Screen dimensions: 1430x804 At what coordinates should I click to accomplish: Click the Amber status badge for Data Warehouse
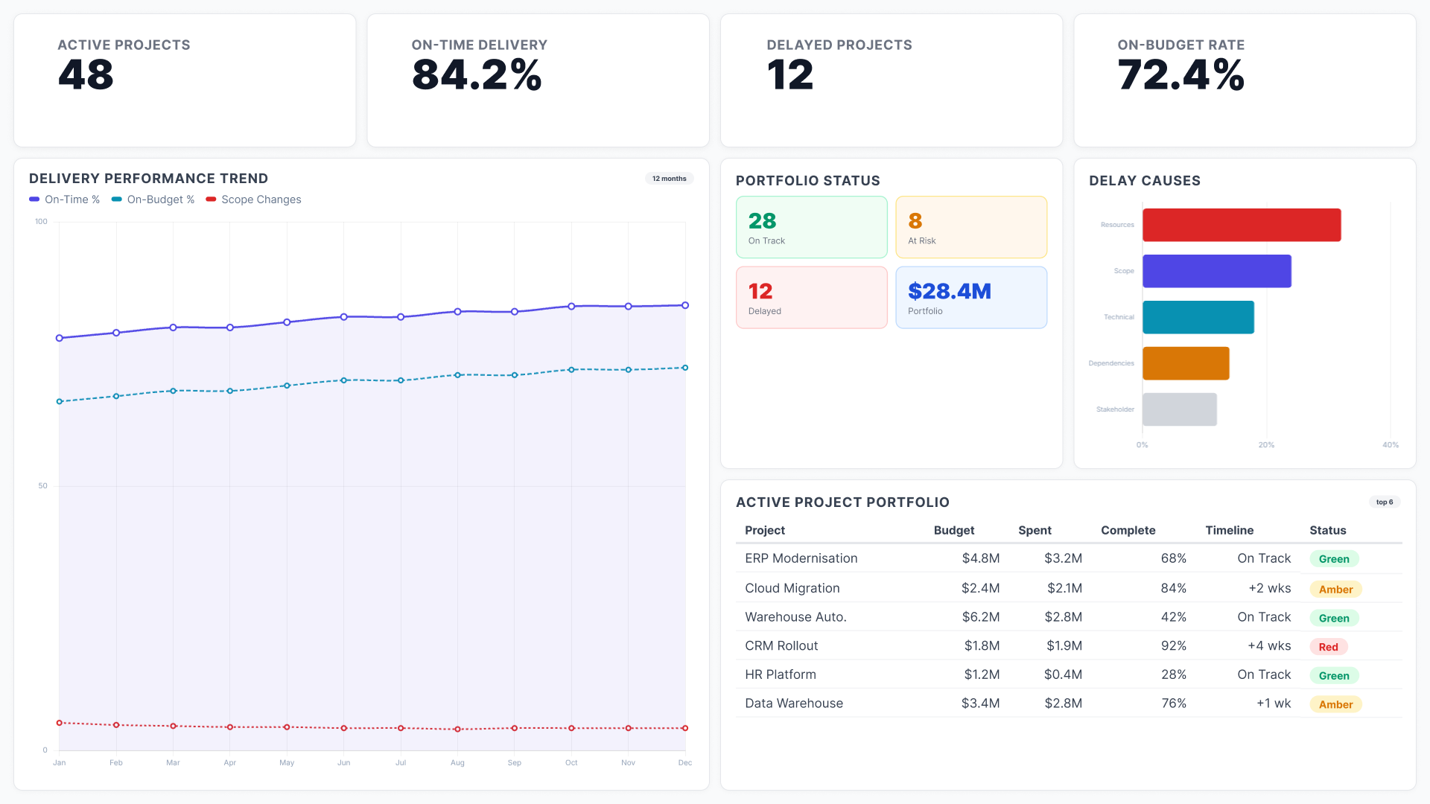[x=1336, y=704]
